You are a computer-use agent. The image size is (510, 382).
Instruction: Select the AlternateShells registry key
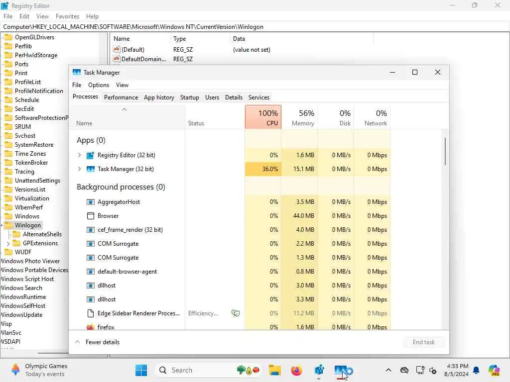pyautogui.click(x=42, y=234)
